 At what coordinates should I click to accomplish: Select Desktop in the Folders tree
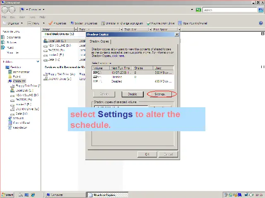pyautogui.click(x=14, y=67)
